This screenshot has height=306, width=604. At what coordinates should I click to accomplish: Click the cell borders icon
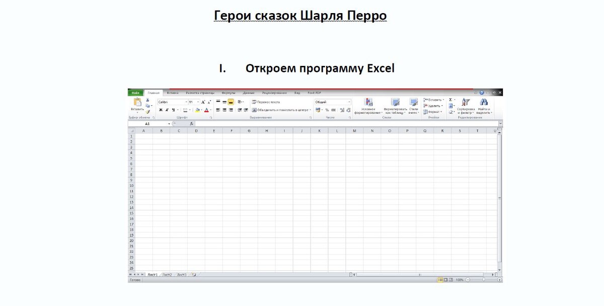(x=185, y=110)
